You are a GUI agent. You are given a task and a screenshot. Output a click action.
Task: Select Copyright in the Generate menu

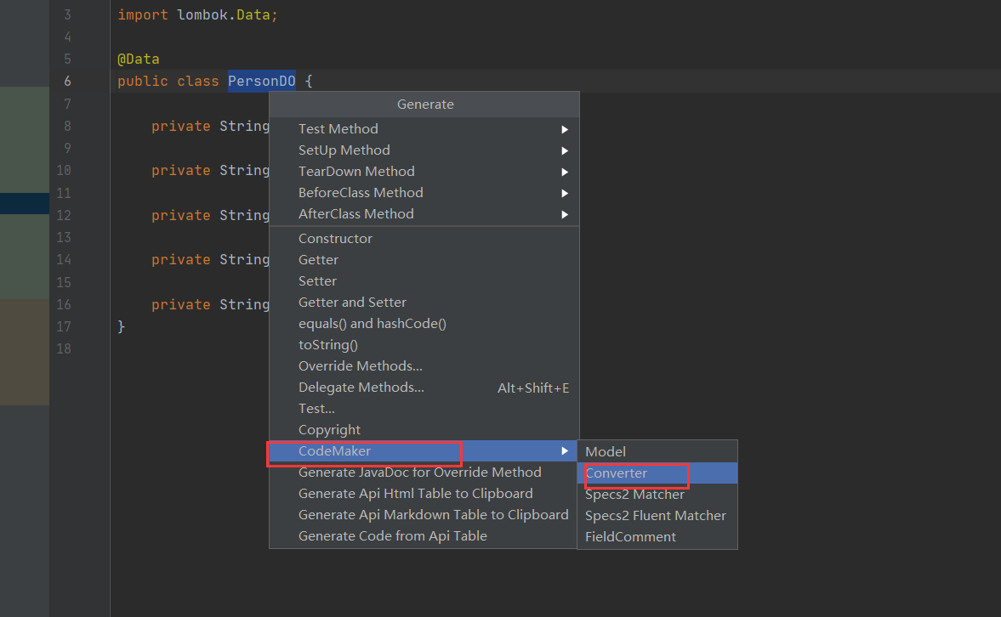tap(330, 429)
